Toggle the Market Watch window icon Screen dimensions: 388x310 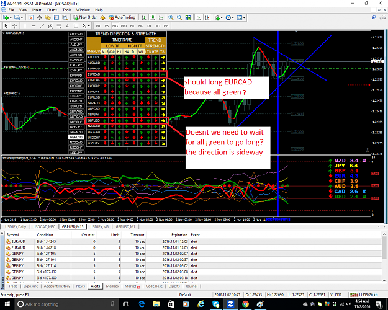pyautogui.click(x=30, y=17)
